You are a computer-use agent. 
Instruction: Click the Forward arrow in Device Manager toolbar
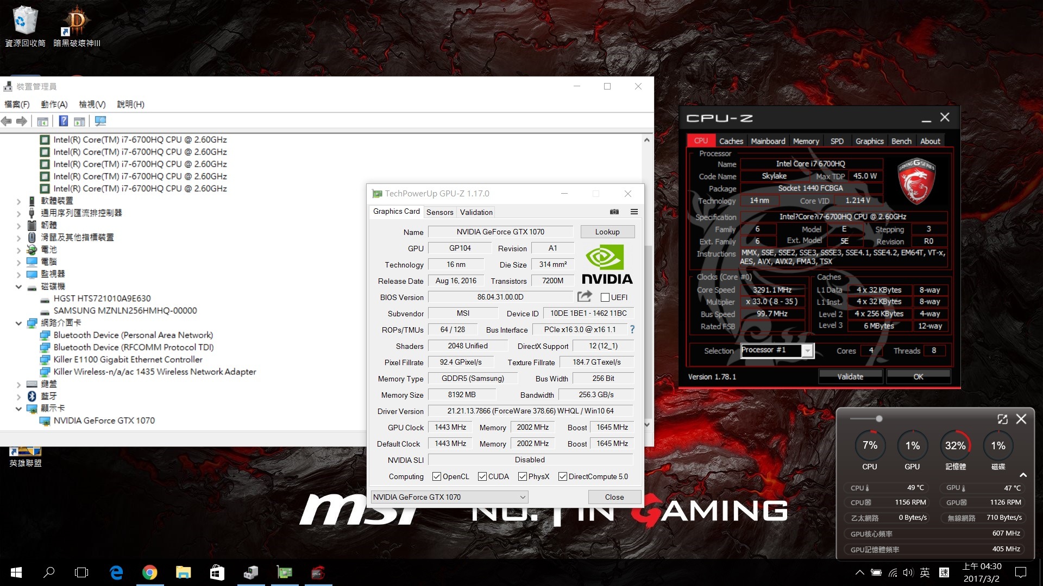pos(22,121)
